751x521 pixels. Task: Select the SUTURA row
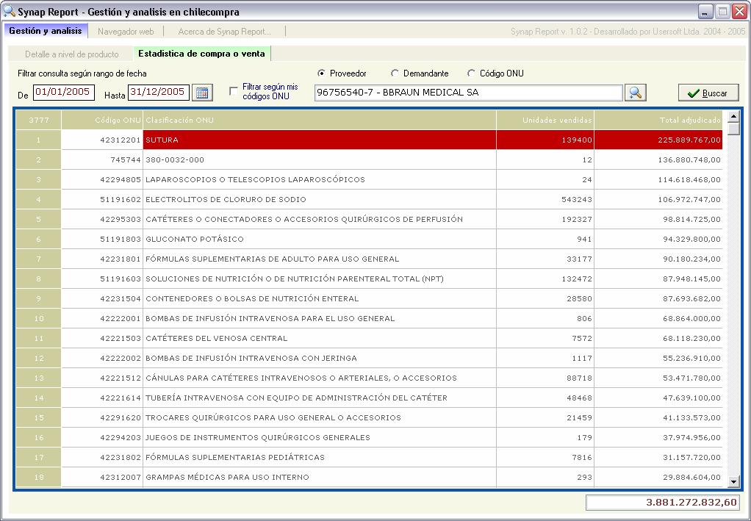pyautogui.click(x=370, y=140)
